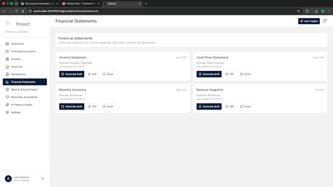The height and width of the screenshot is (187, 333).
Task: Click the Q2 2026 period label
Action: [x=319, y=90]
